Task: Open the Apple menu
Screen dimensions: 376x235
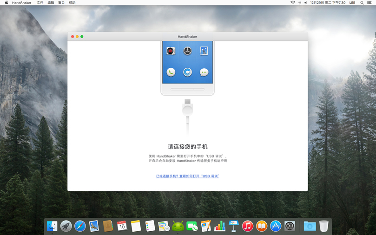Action: coord(7,3)
